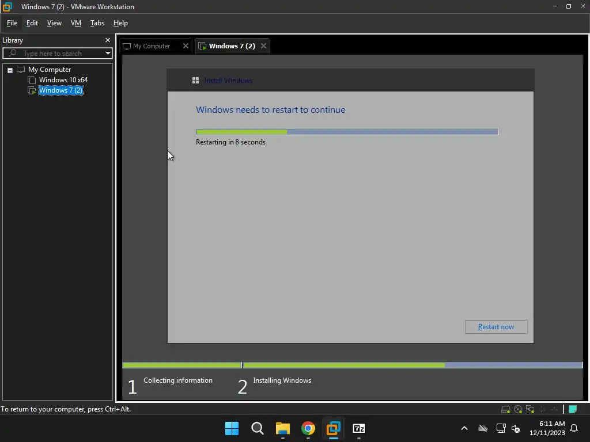This screenshot has width=590, height=442.
Task: Click the VMware Workstation logo in title bar
Action: pyautogui.click(x=7, y=7)
